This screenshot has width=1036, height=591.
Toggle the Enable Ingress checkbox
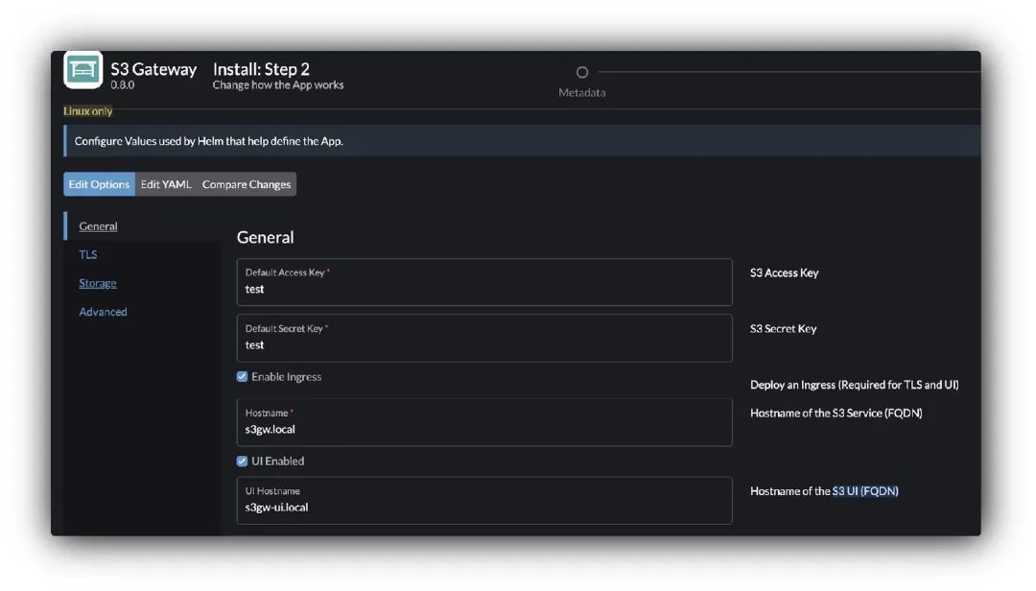coord(242,377)
